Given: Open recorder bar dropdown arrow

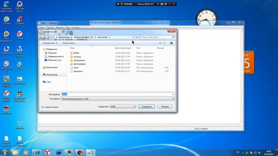Looking at the screenshot, I should (158, 4).
